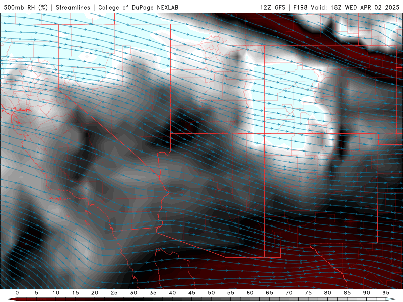Click the legend value "5"
The image size is (403, 302).
click(x=36, y=293)
